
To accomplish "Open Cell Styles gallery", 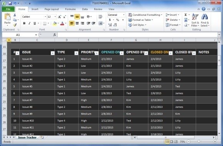I will coord(137,25).
